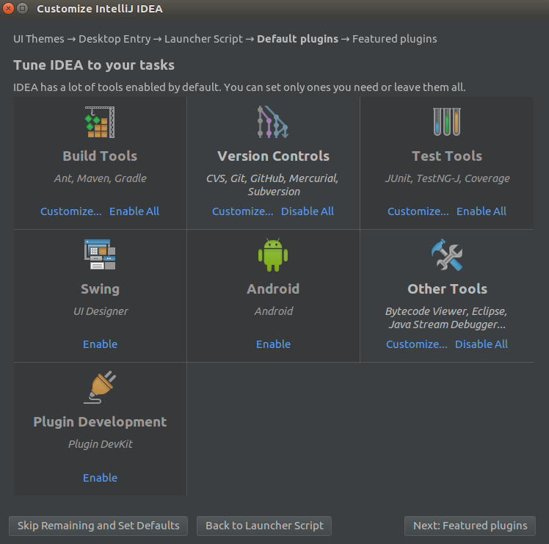Click the Swing UI Designer icon
This screenshot has width=549, height=544.
click(100, 254)
